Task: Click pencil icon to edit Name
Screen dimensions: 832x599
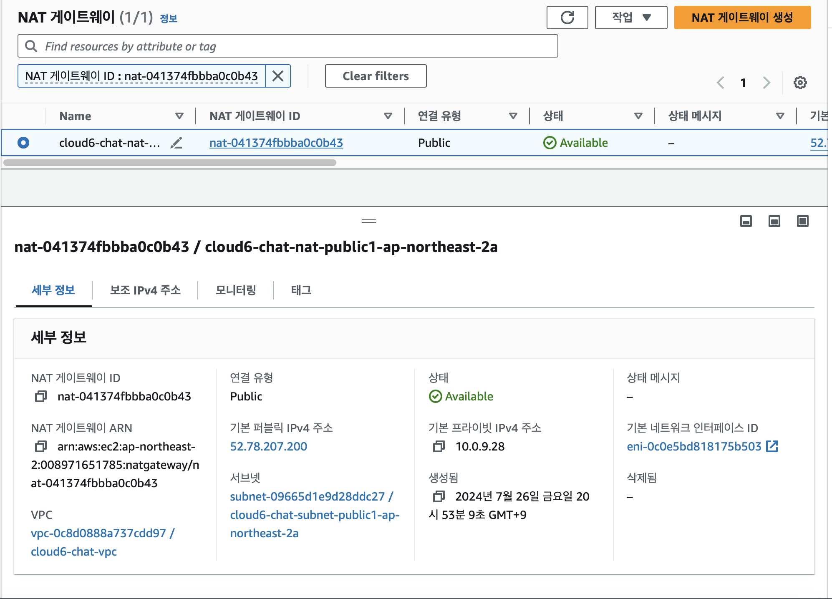Action: click(176, 143)
